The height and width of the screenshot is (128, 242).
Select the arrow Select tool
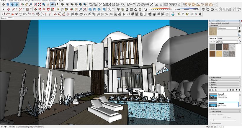(x=3, y=9)
